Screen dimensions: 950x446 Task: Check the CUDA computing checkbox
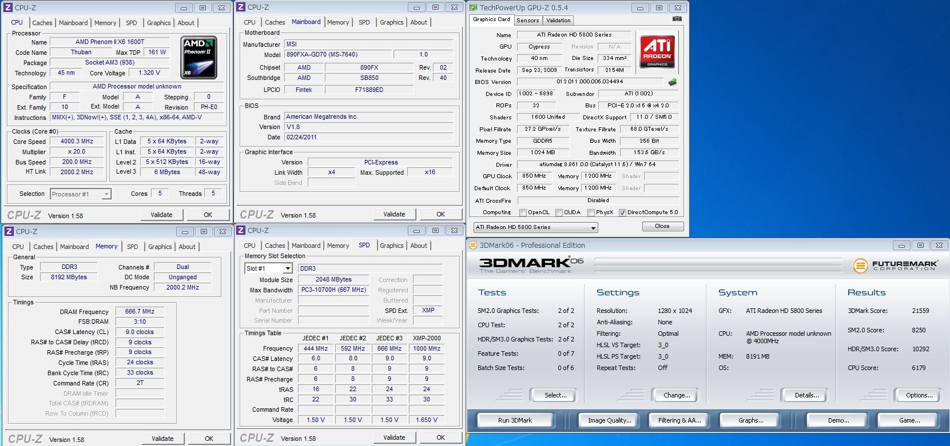click(x=559, y=212)
